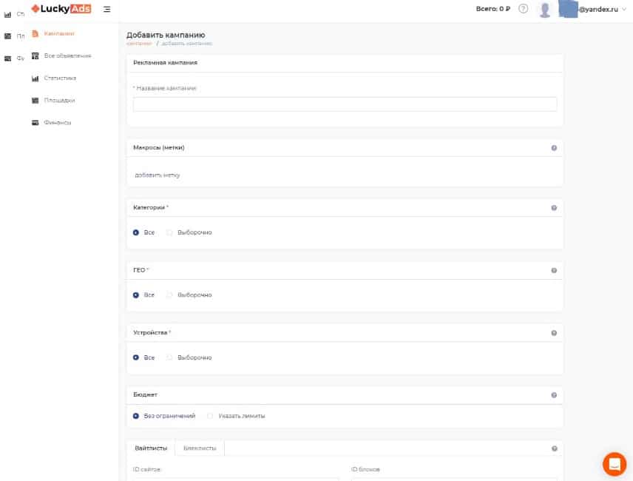This screenshot has height=481, width=633.
Task: Click help icon for Макросы (метки)
Action: tap(554, 148)
